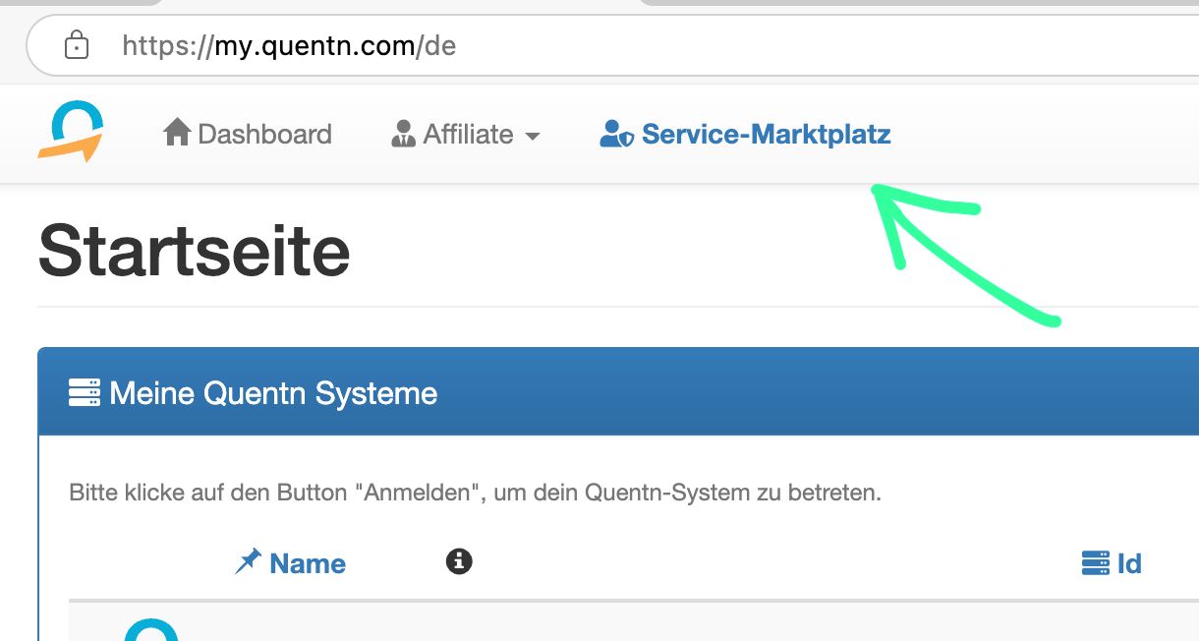1199x641 pixels.
Task: Select the Quentn system logo in first row
Action: [151, 631]
